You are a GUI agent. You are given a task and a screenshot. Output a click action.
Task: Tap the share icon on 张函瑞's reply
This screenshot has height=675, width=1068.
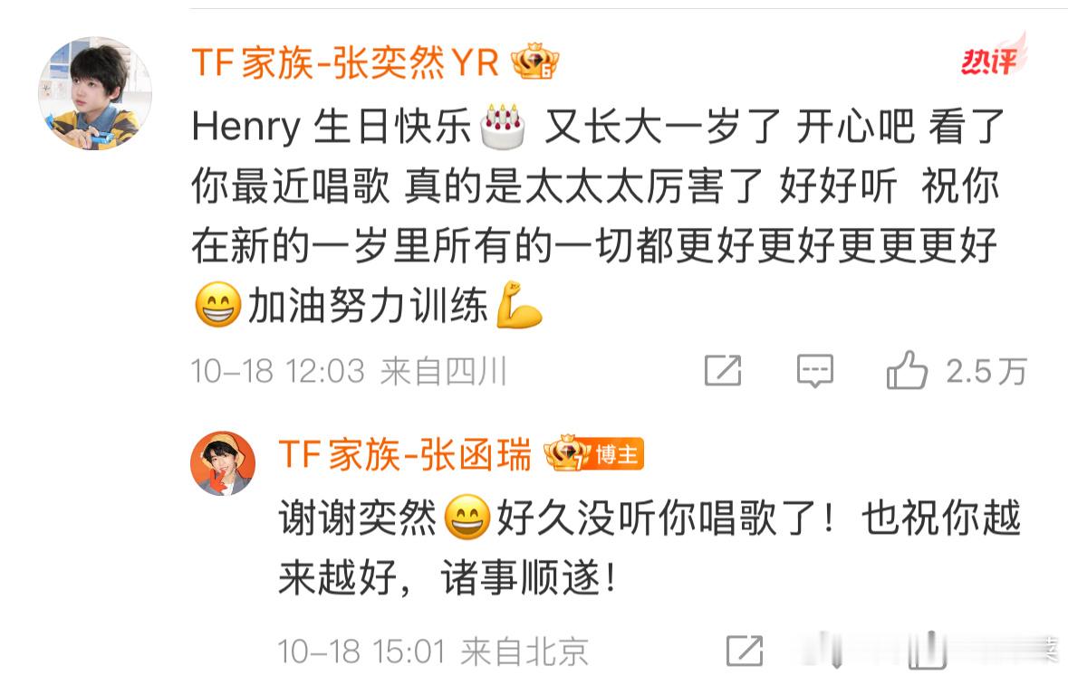745,651
